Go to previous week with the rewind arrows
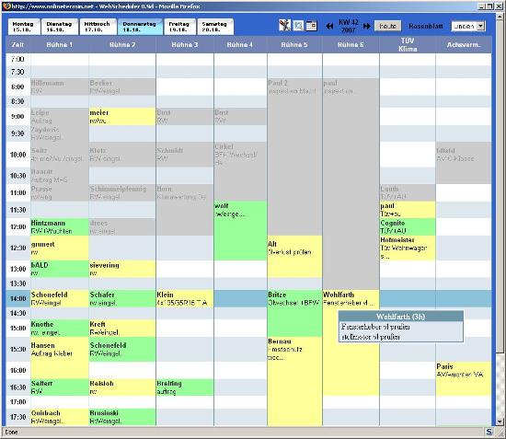 (329, 26)
